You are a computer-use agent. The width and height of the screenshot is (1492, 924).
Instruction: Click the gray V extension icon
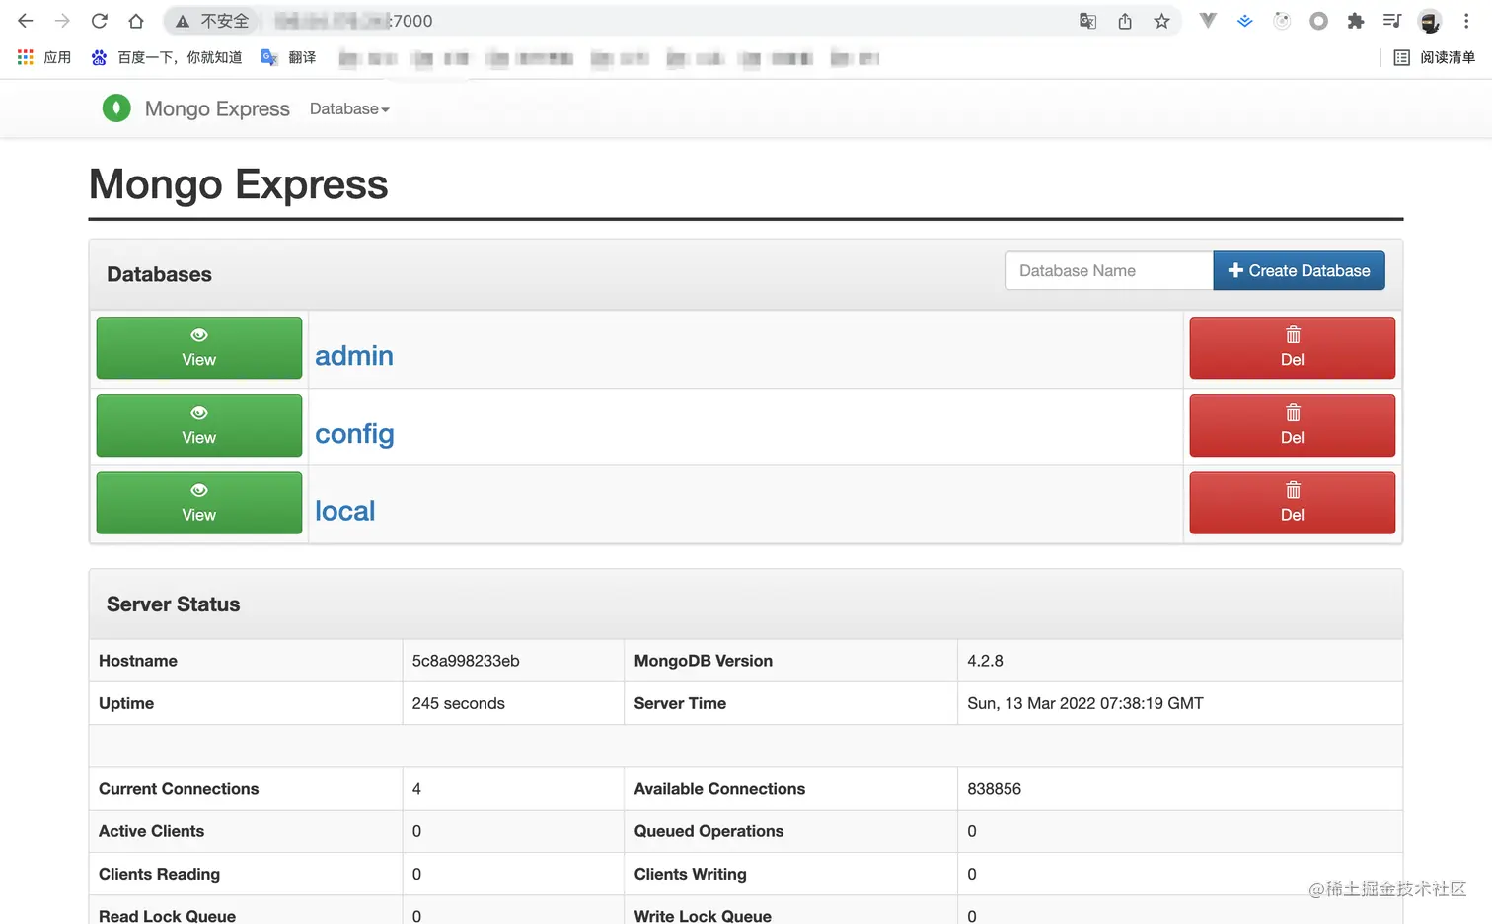click(x=1208, y=21)
